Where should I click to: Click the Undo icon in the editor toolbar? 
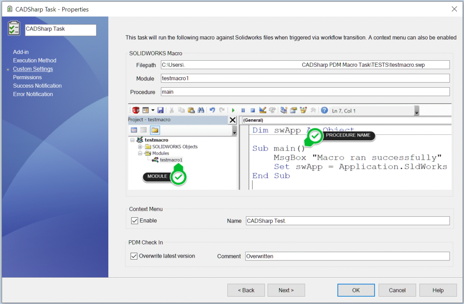pos(212,110)
